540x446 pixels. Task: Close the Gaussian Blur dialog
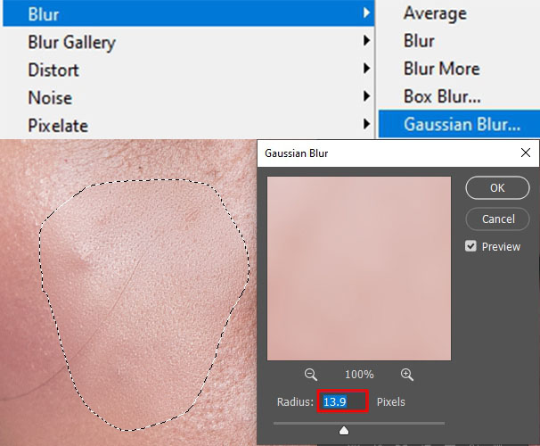coord(525,153)
